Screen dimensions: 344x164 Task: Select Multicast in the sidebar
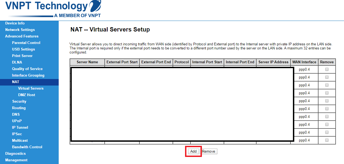(x=20, y=140)
